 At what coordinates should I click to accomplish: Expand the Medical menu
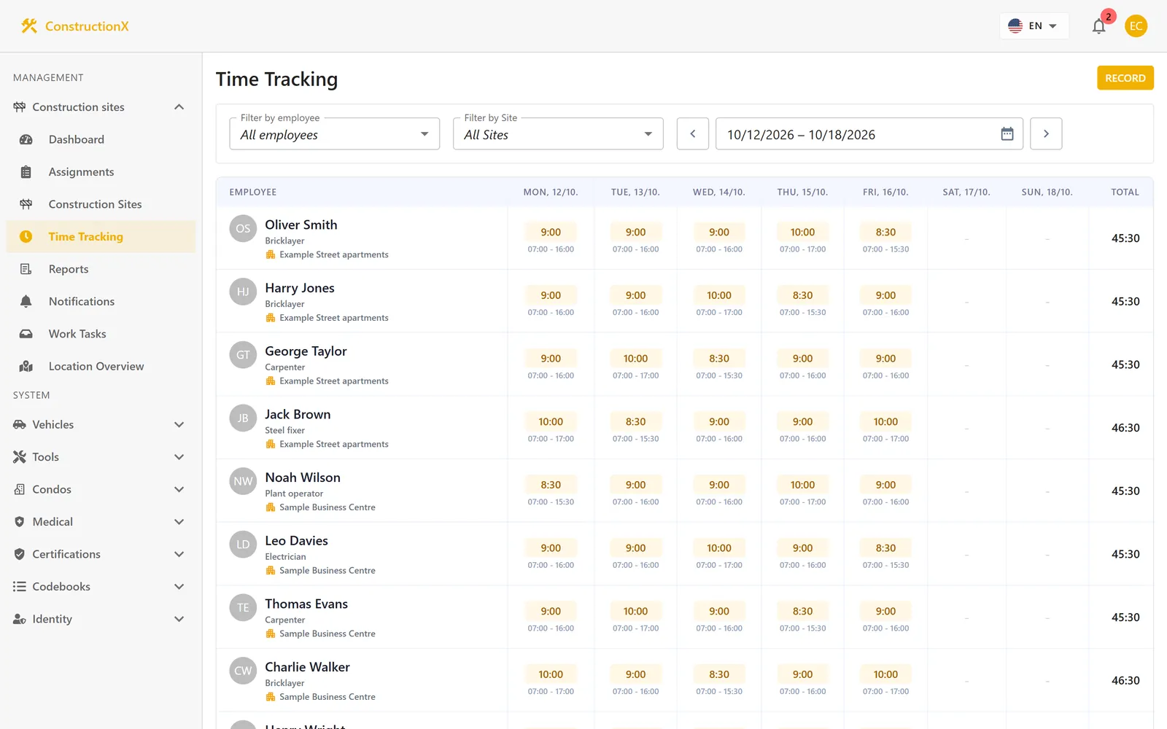click(x=101, y=522)
